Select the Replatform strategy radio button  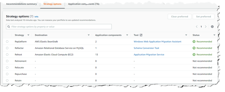tap(7, 42)
